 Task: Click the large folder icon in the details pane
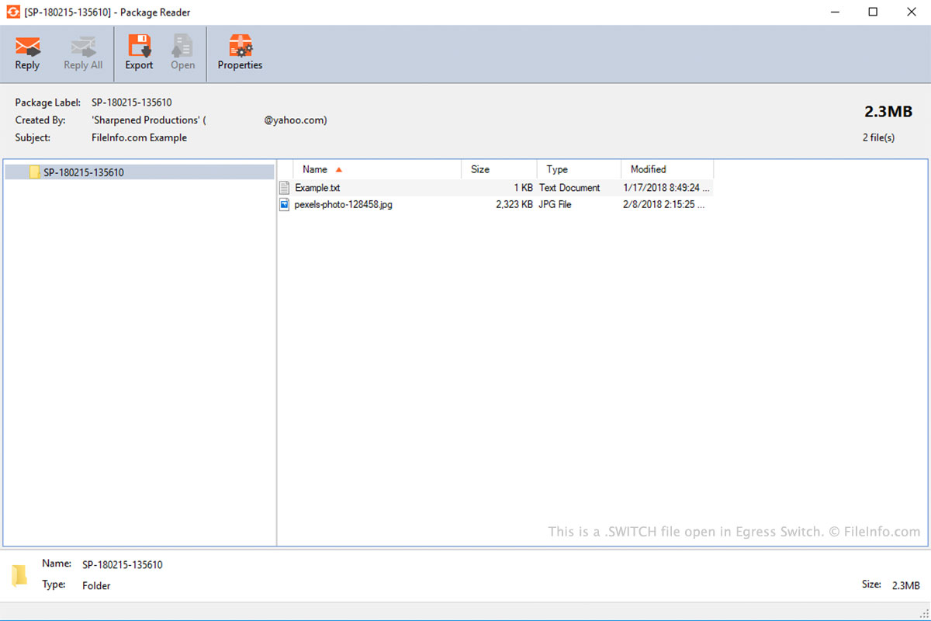tap(19, 575)
